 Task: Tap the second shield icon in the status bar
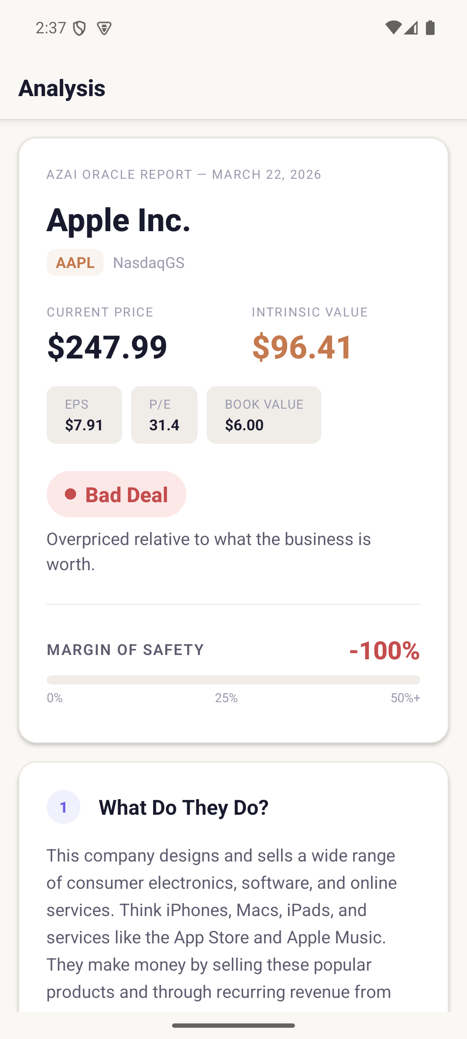(x=103, y=27)
